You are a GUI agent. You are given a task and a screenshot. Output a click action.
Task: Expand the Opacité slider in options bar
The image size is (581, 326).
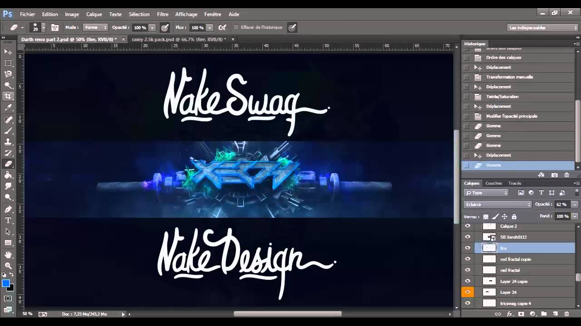pos(152,28)
